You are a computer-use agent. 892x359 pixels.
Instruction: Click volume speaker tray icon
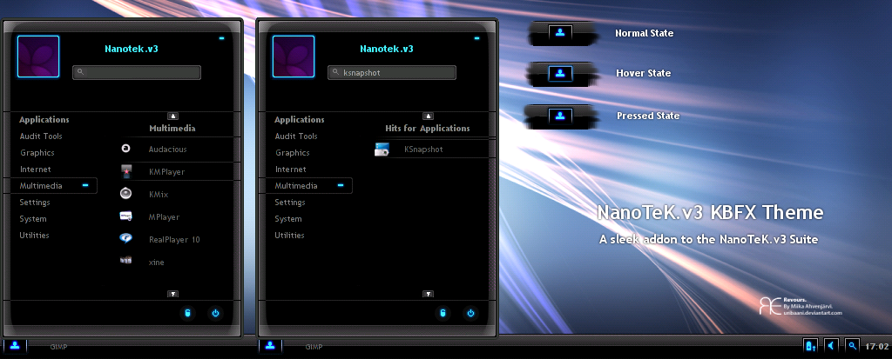click(831, 345)
